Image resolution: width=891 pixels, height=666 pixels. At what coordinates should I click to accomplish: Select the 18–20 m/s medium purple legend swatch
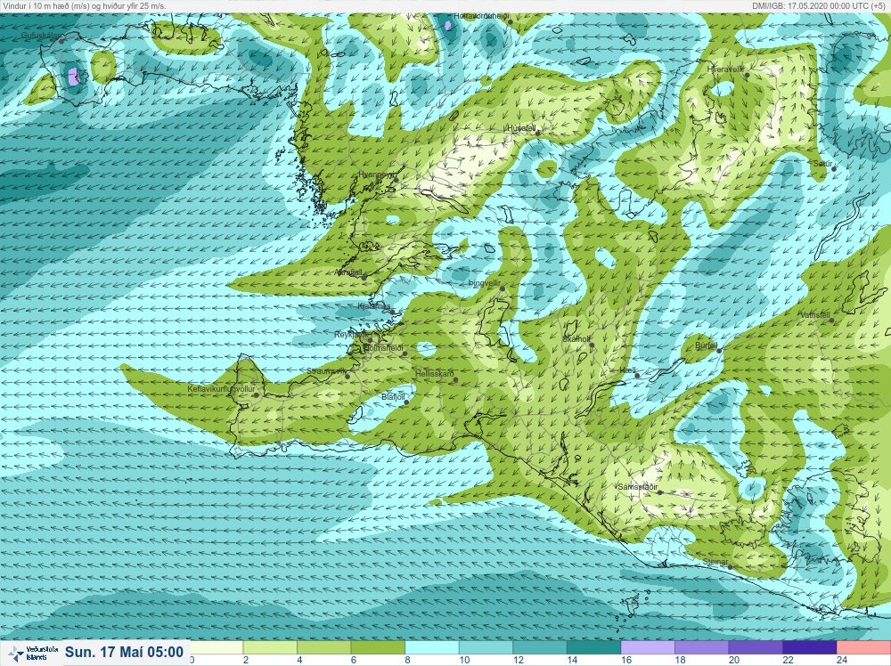pyautogui.click(x=702, y=647)
